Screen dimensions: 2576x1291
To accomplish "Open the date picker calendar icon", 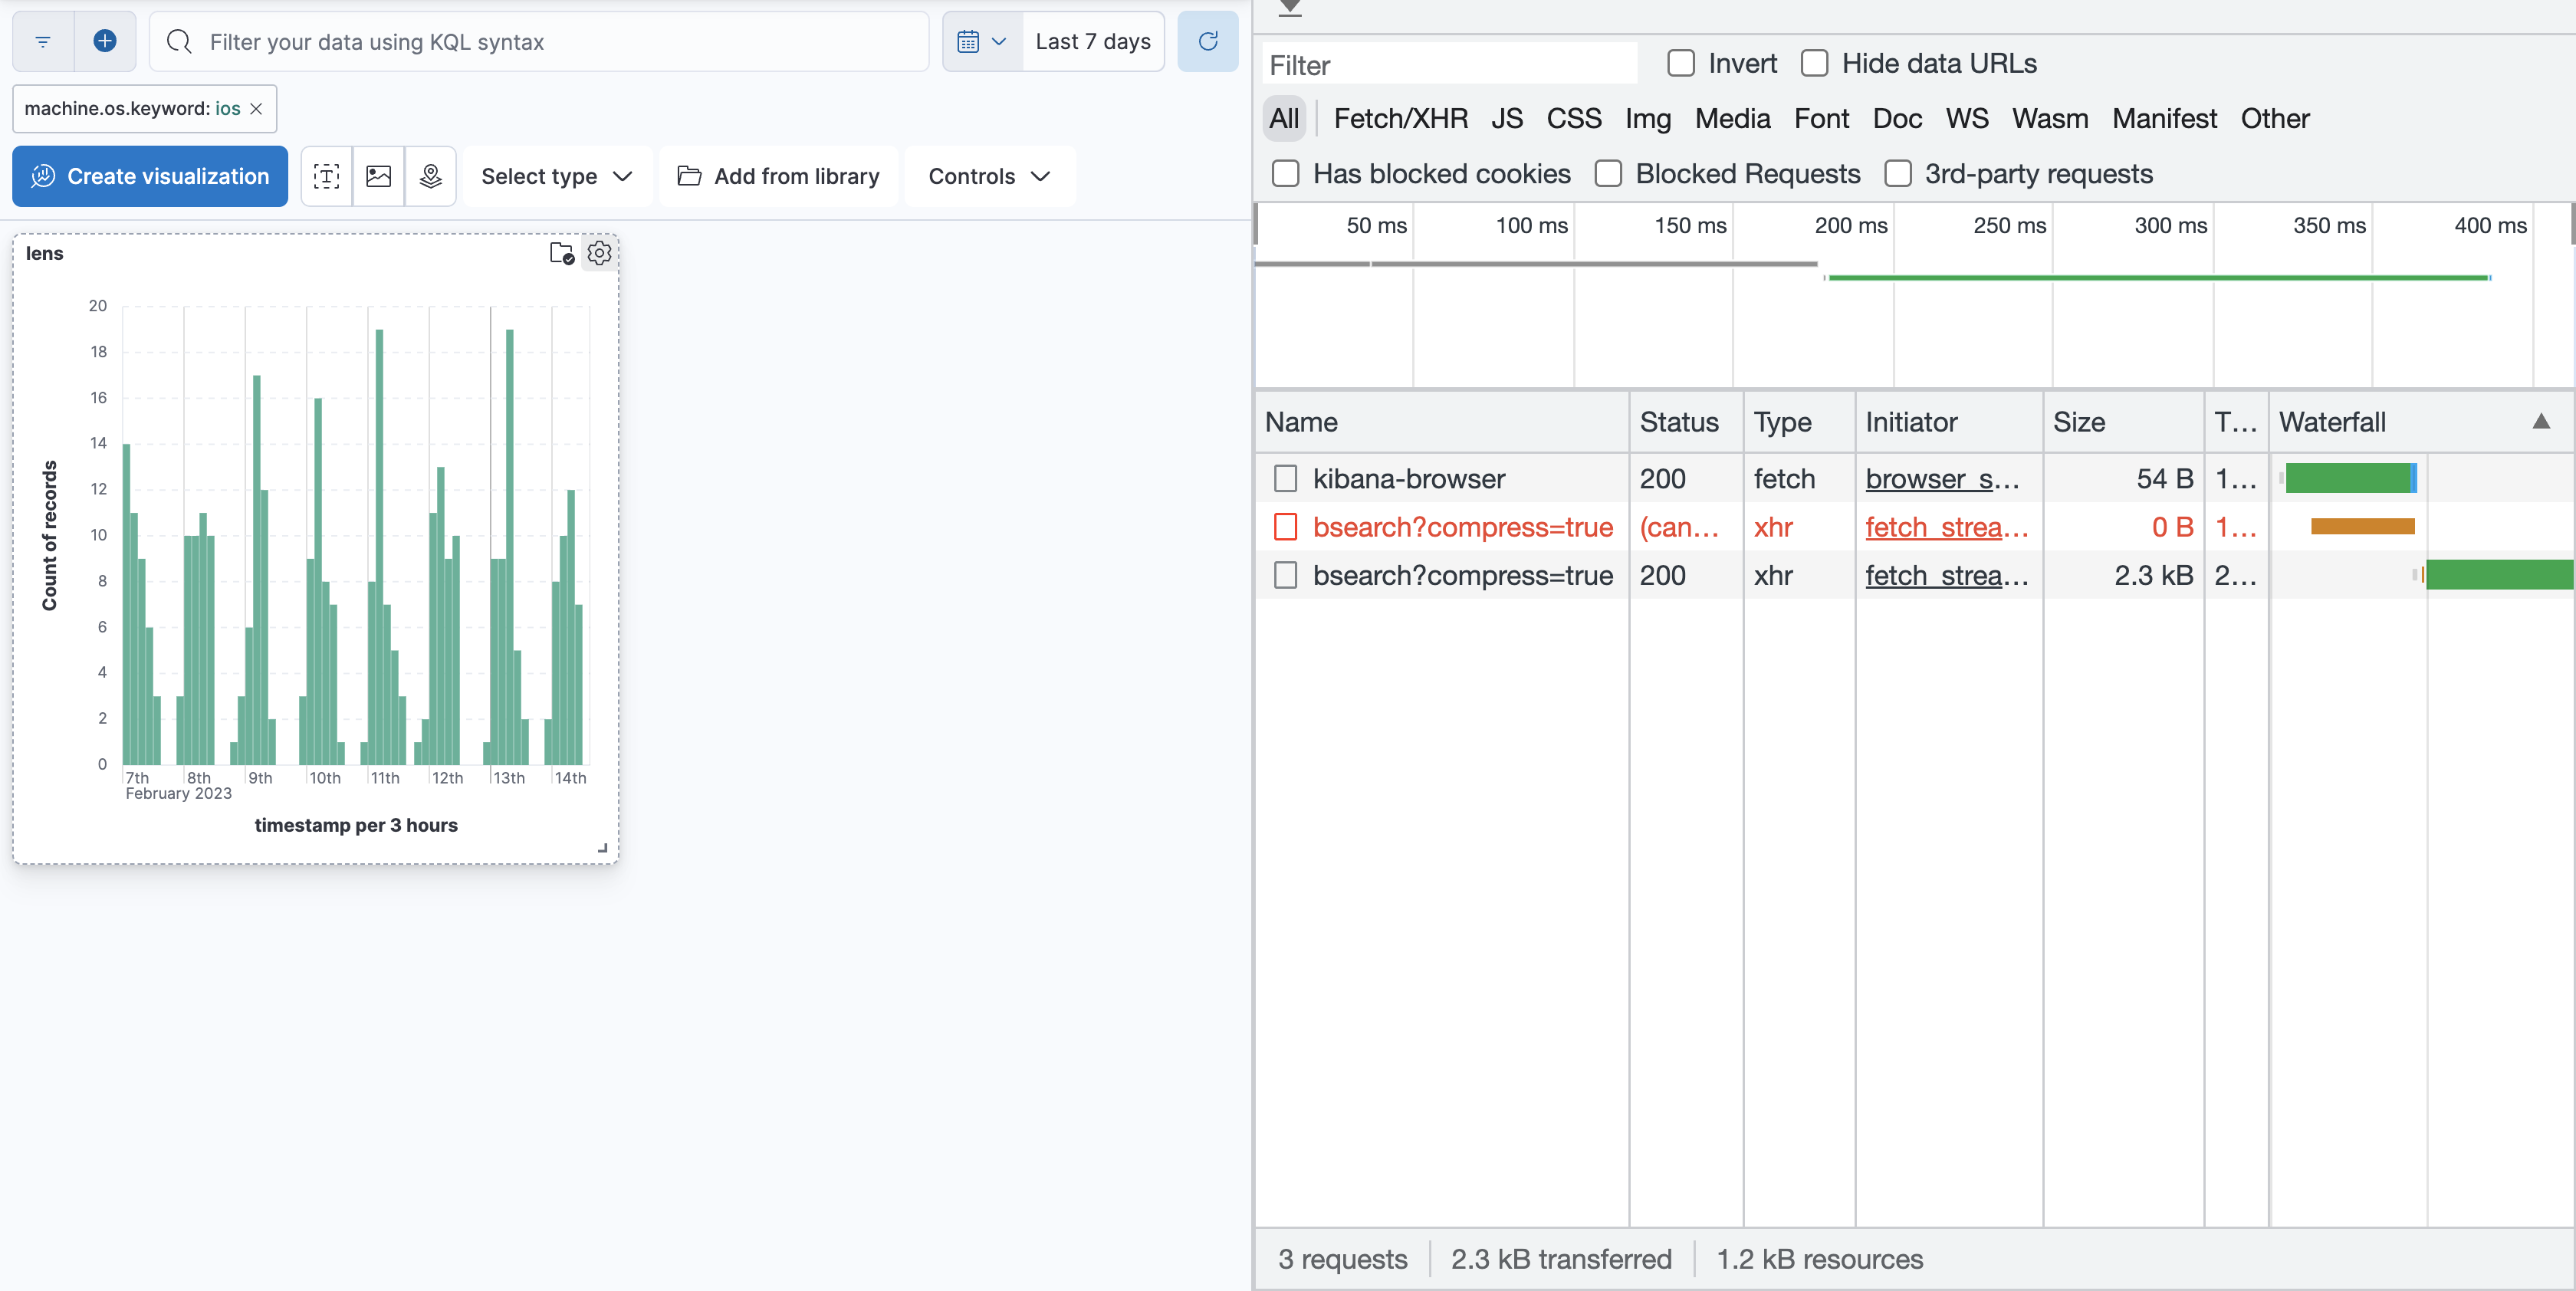I will pyautogui.click(x=968, y=41).
